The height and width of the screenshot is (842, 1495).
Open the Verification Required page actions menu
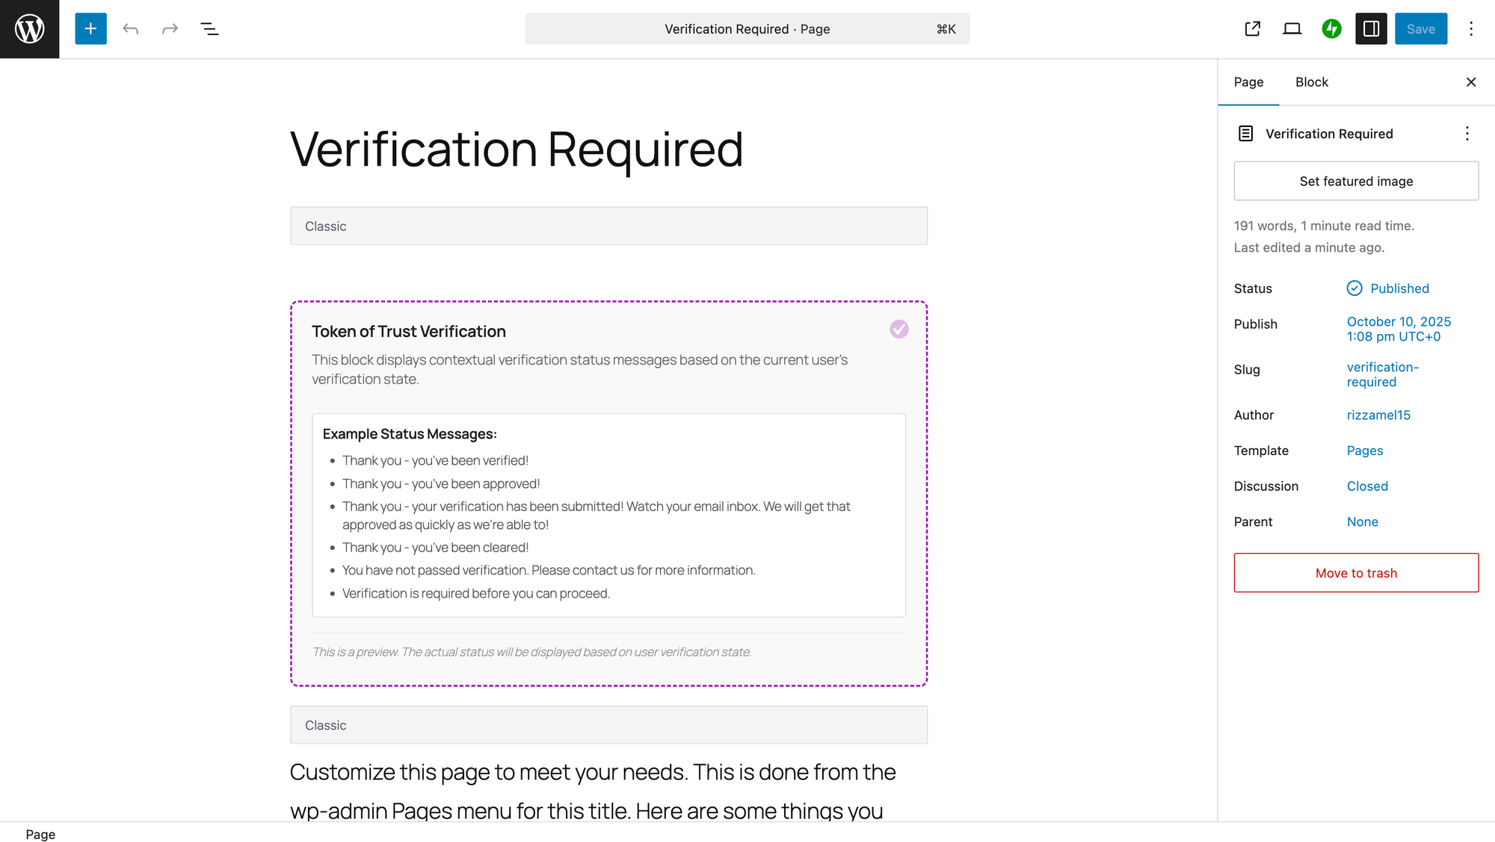(x=1467, y=134)
